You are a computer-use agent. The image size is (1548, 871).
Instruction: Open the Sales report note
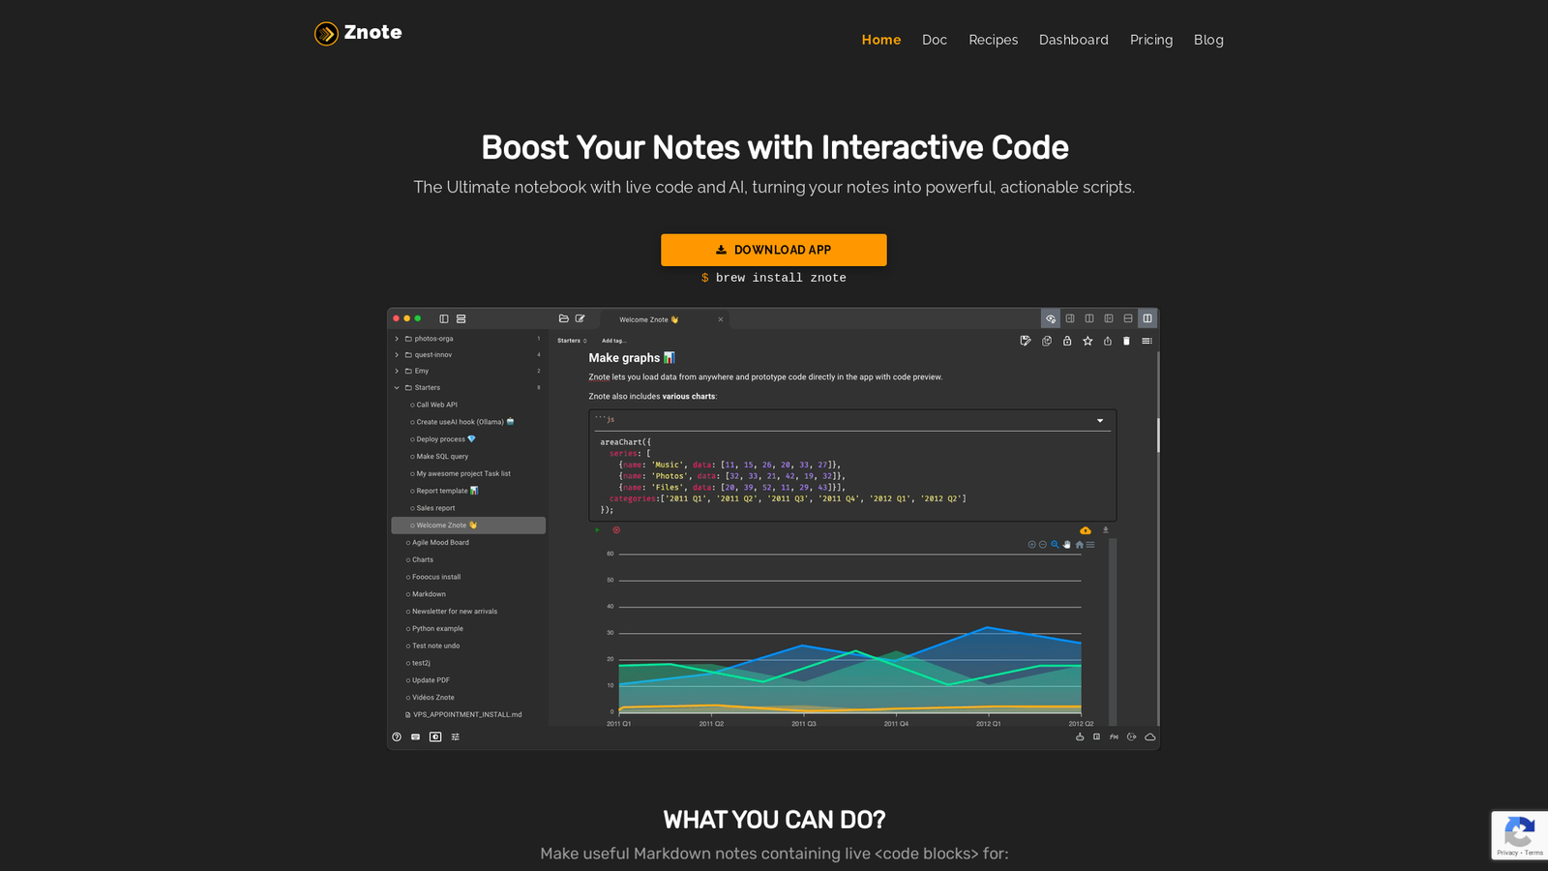click(435, 508)
